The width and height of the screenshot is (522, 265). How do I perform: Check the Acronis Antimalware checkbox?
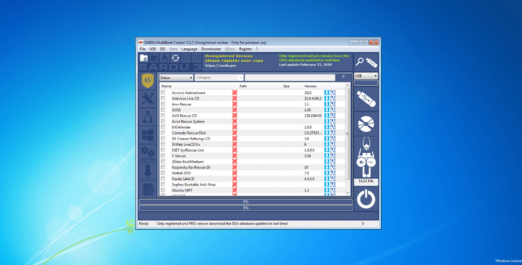(x=163, y=92)
